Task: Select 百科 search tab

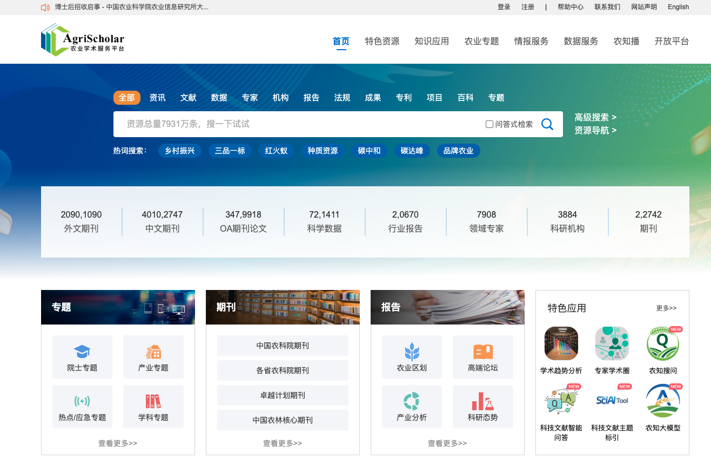Action: click(x=465, y=98)
